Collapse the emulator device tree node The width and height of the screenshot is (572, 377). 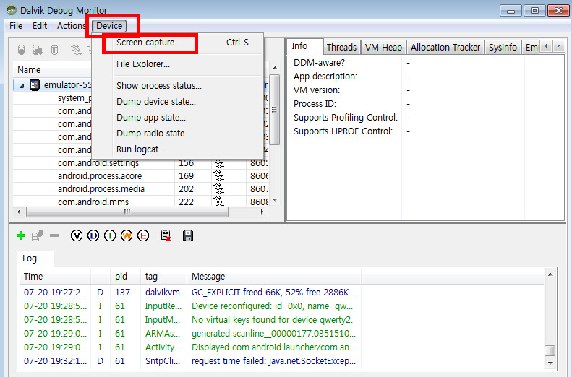tap(21, 85)
